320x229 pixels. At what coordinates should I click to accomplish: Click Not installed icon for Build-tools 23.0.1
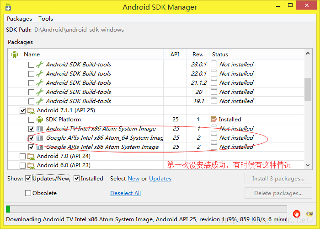pyautogui.click(x=214, y=64)
